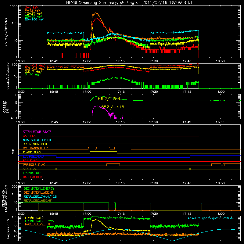This screenshot has width=244, height=244.
Task: Click the peak of the orange 6-12 keV curve
Action: (96, 13)
